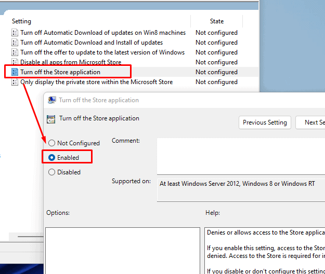The width and height of the screenshot is (325, 274).
Task: Select policy icon for Win8 machines update setting
Action: (15, 33)
